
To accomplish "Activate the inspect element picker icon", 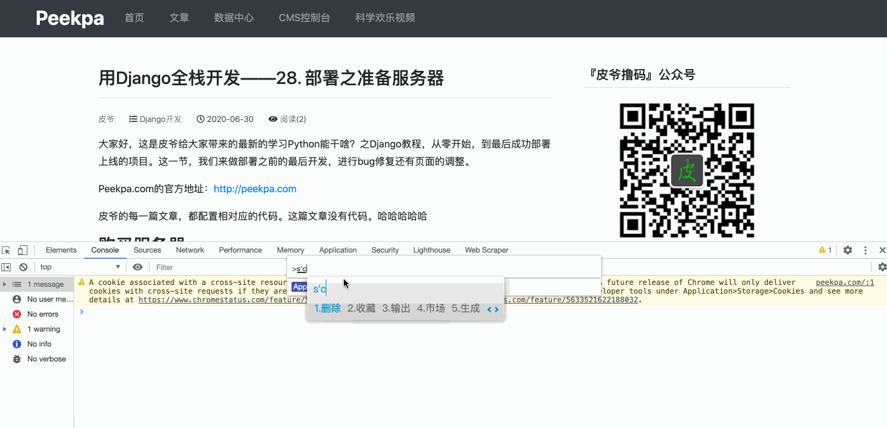I will [6, 250].
